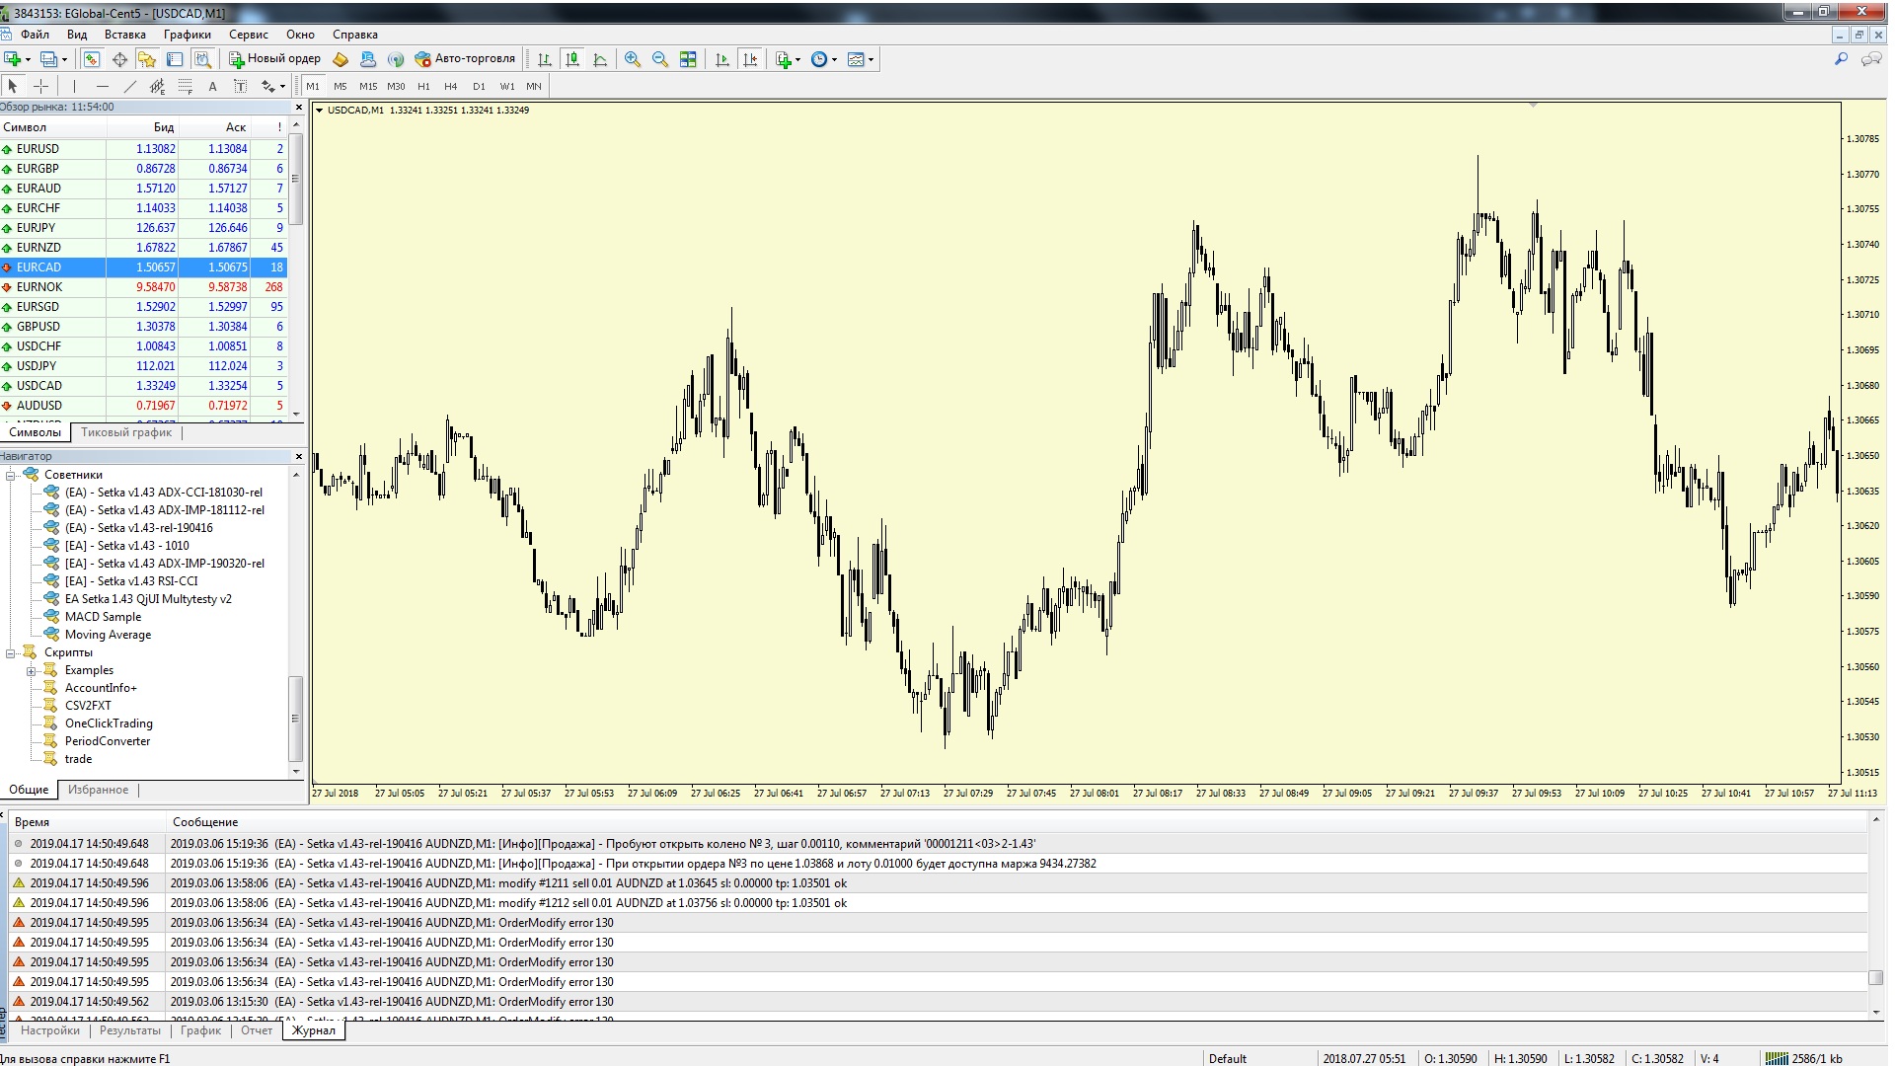Toggle chart shift from right border
The height and width of the screenshot is (1066, 1895).
click(750, 59)
